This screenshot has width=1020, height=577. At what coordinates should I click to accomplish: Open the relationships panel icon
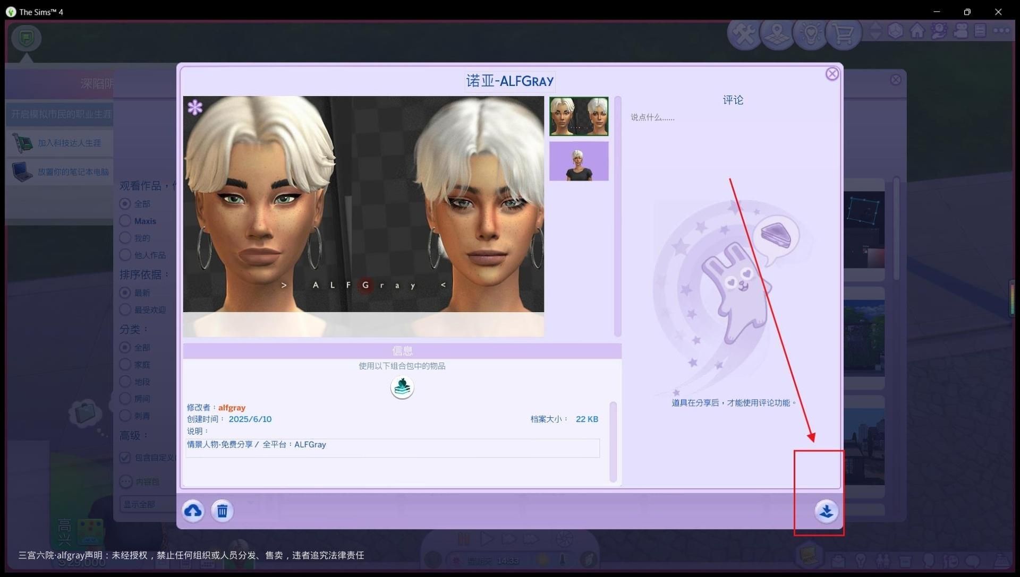[883, 561]
